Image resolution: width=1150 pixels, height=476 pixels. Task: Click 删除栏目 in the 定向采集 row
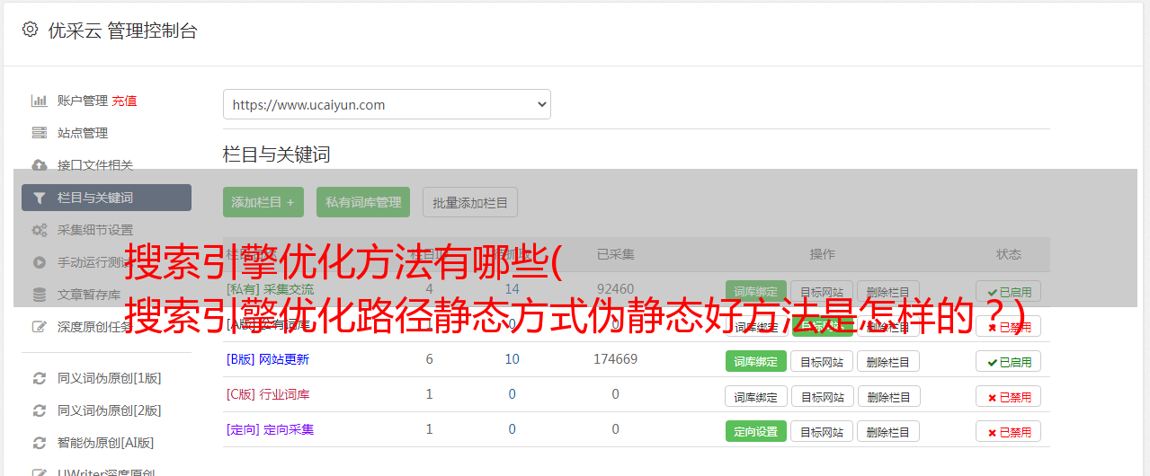click(888, 431)
